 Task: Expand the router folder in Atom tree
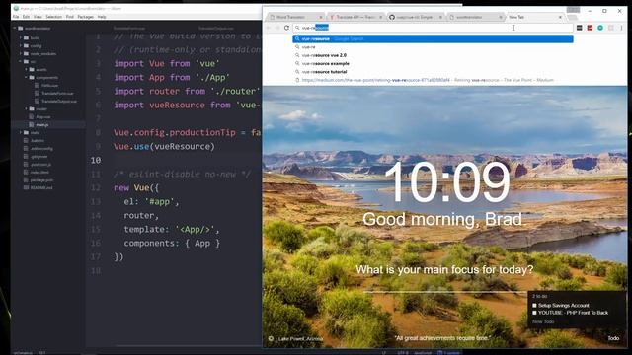(x=27, y=108)
